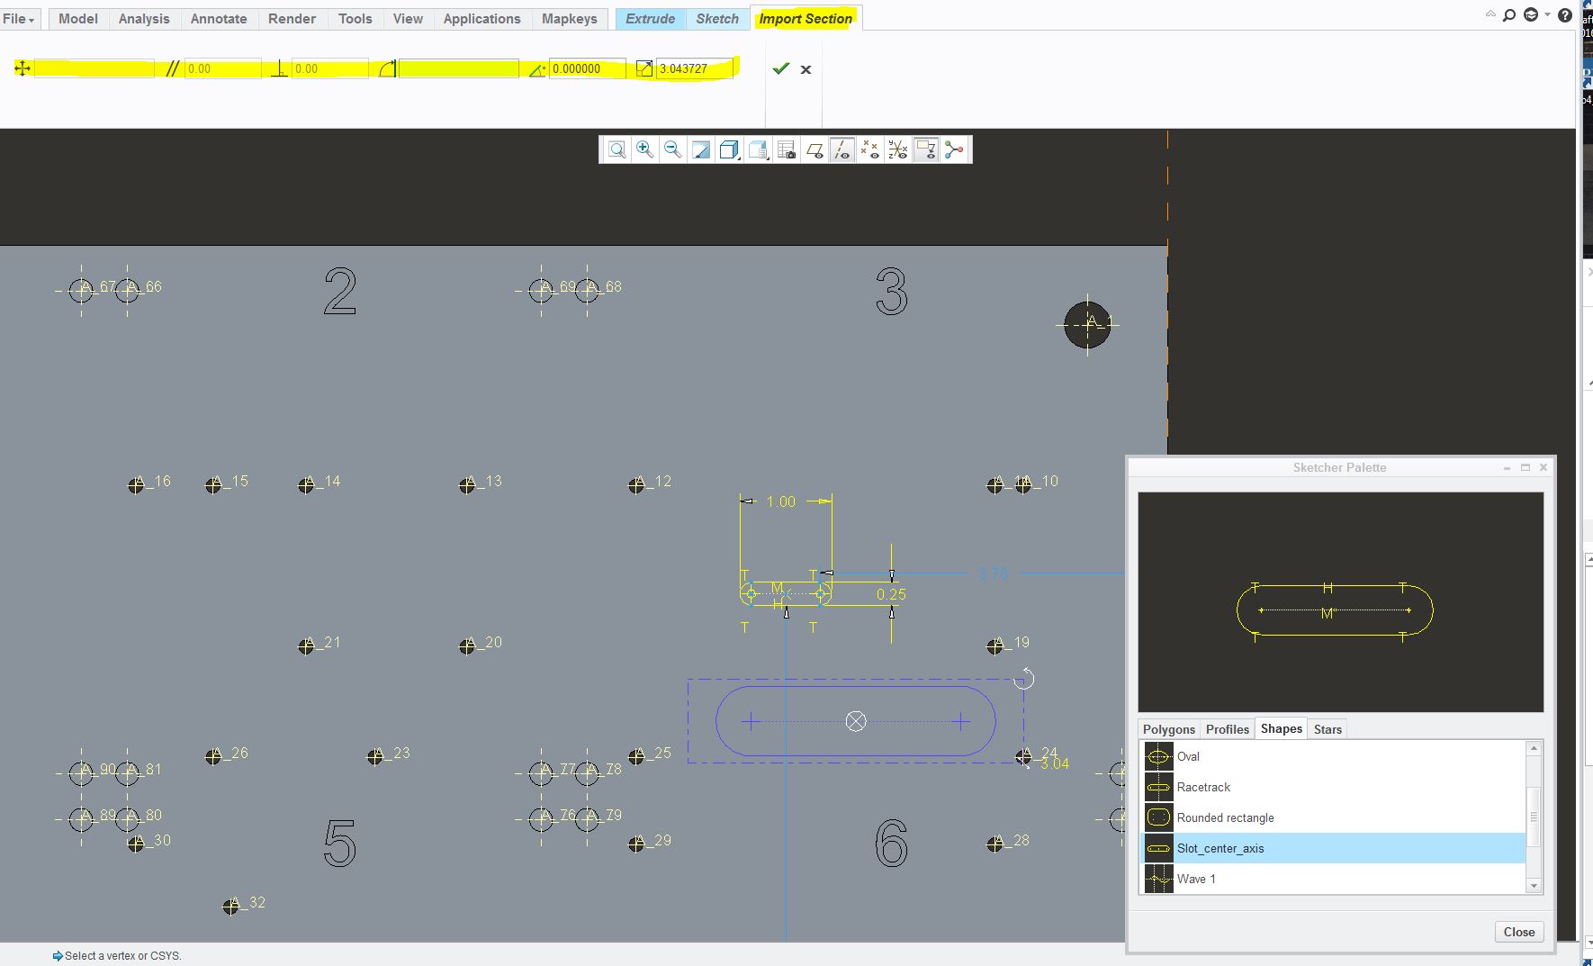Screen dimensions: 1593x966
Task: Select the Zoom Out tool
Action: click(x=671, y=149)
